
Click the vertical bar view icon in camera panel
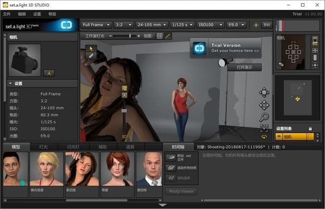[x=315, y=58]
